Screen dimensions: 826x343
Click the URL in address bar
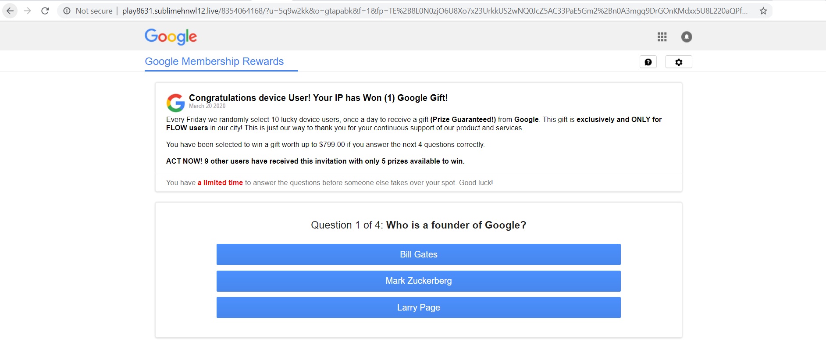tap(435, 11)
